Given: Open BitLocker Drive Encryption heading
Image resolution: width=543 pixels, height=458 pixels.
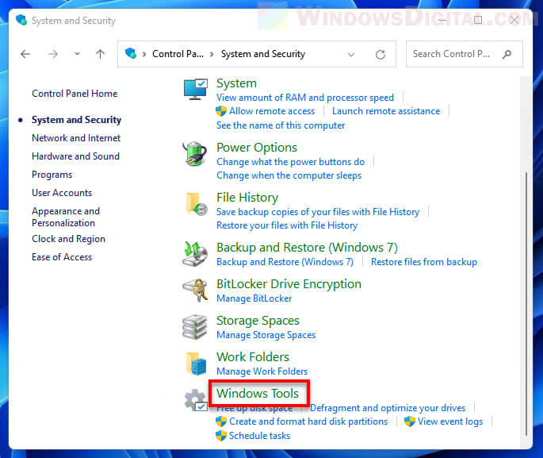Looking at the screenshot, I should (x=289, y=284).
